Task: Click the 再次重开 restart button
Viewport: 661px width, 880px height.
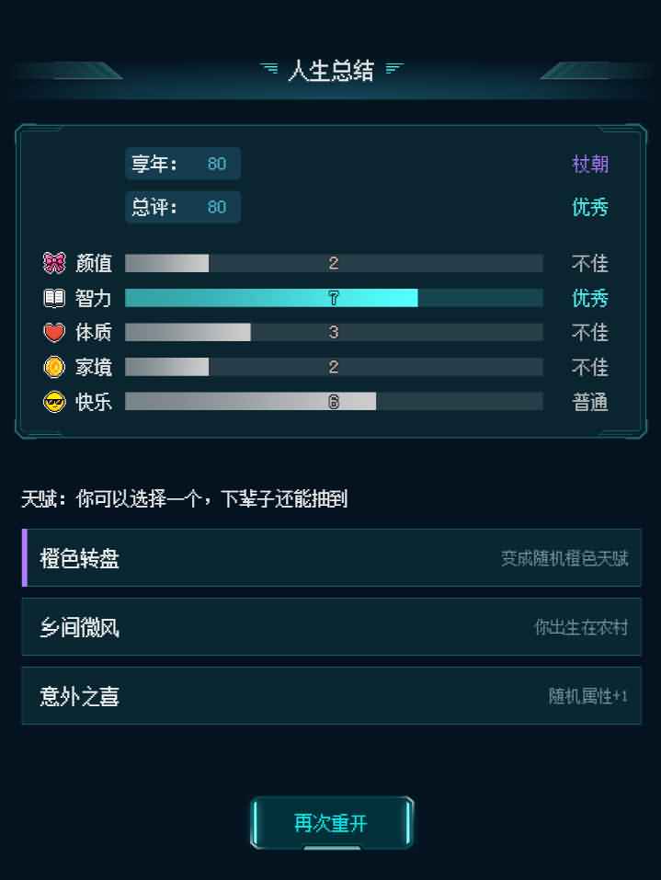Action: tap(332, 823)
